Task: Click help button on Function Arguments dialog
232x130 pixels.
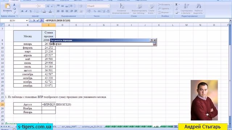Action: pyautogui.click(x=151, y=40)
